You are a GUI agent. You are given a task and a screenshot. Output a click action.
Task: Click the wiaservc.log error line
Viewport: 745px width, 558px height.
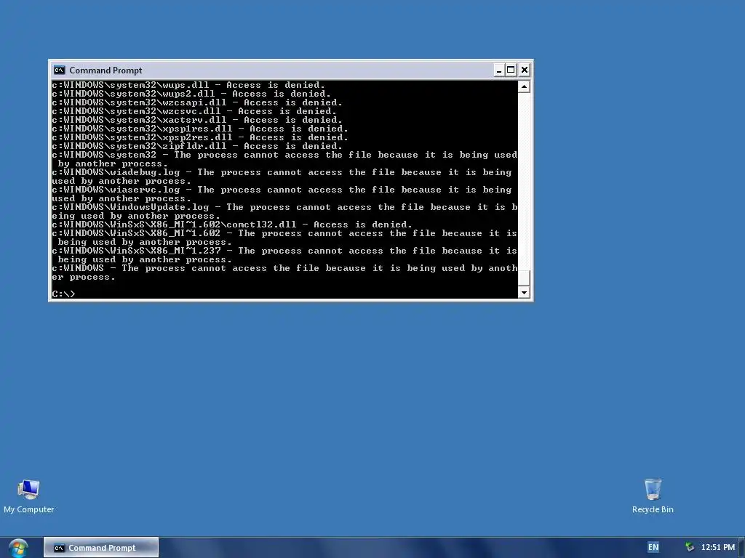(282, 194)
